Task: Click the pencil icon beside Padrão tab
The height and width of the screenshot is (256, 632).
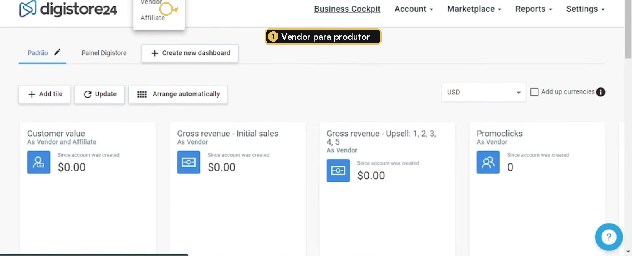Action: (57, 52)
